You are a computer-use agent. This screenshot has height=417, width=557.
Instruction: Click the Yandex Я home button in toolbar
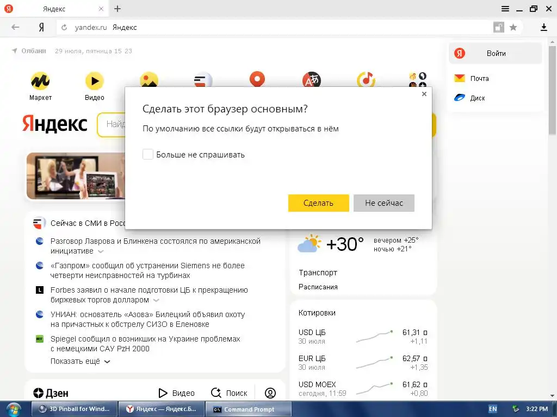click(x=41, y=27)
